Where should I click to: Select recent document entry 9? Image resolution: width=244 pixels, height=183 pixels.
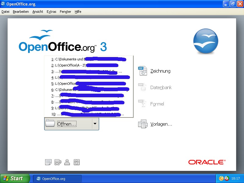click(x=89, y=108)
